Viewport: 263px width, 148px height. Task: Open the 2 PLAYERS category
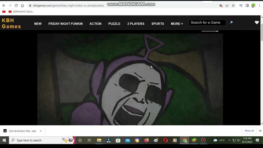click(136, 24)
